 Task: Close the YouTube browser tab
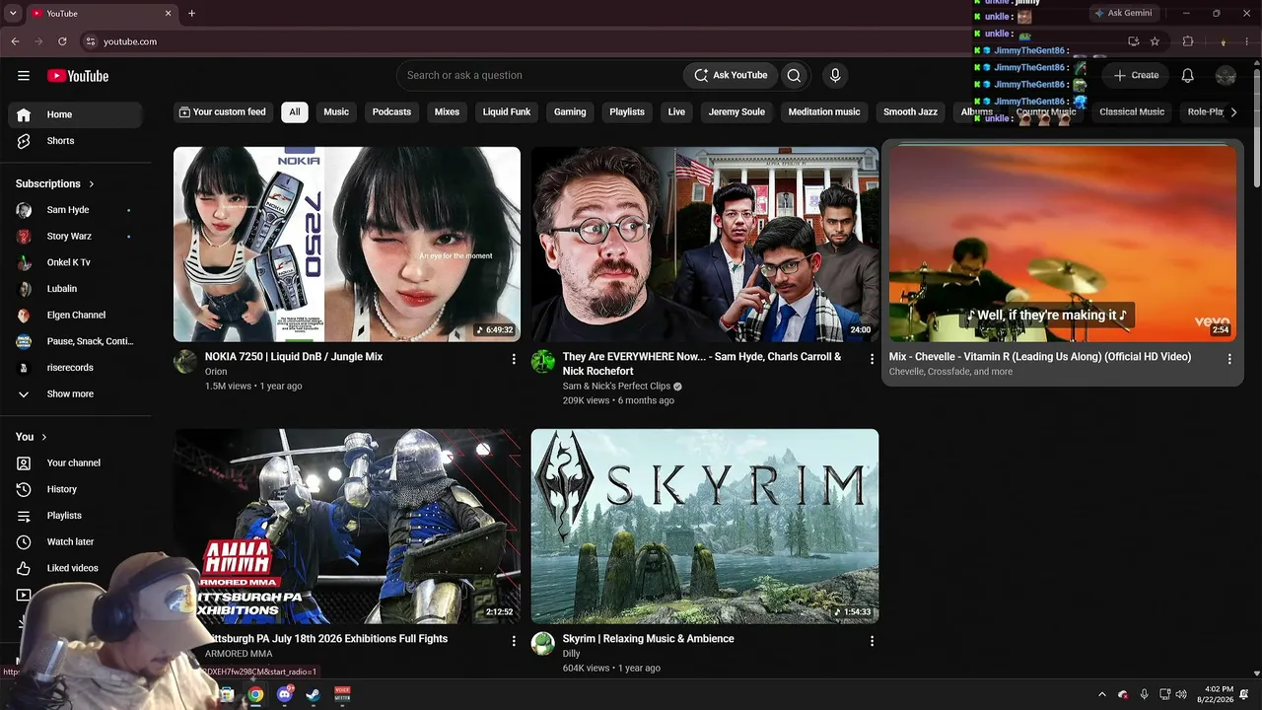tap(168, 13)
